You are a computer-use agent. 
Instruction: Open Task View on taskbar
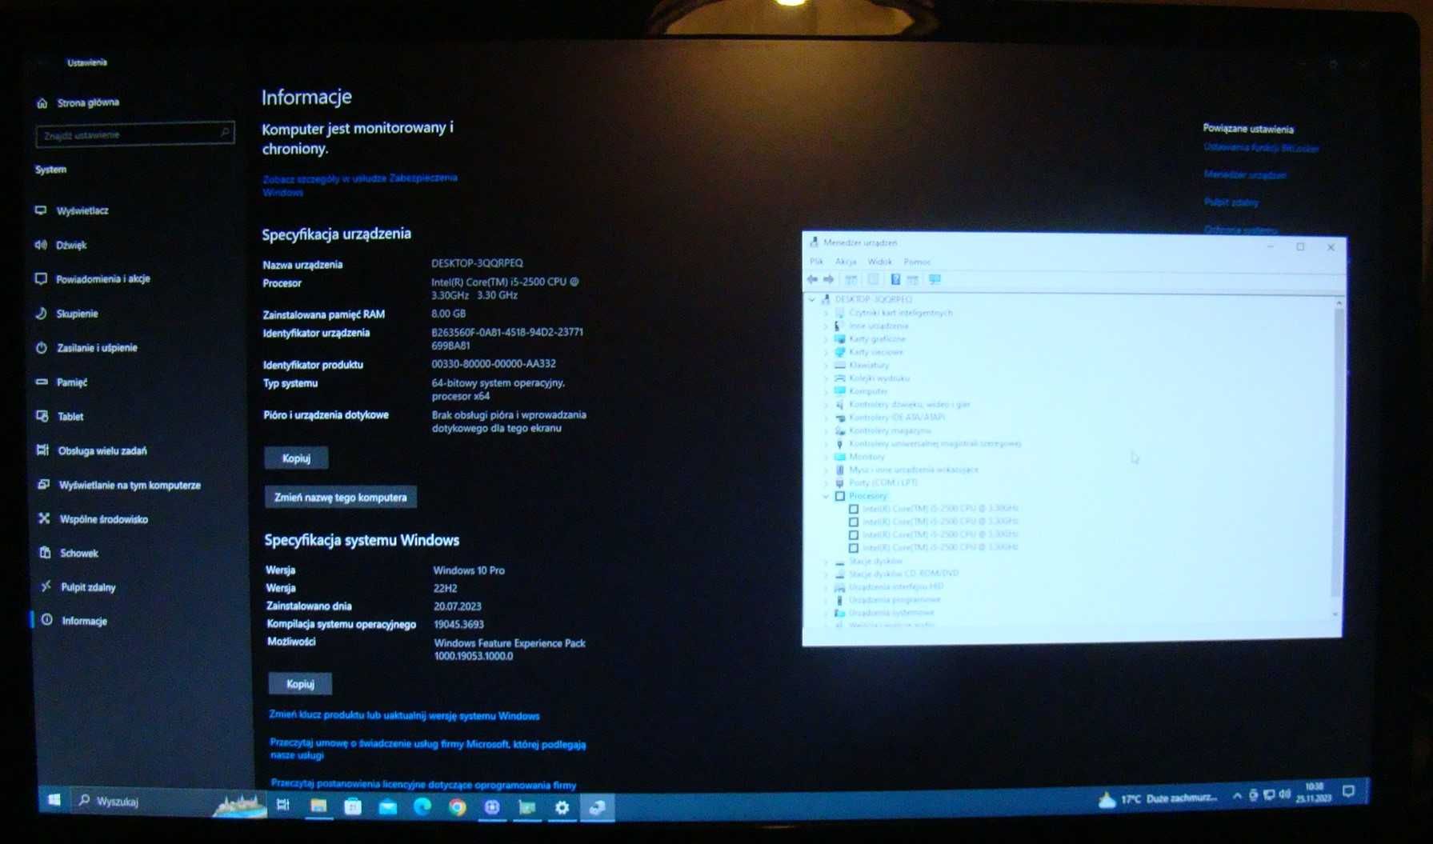click(x=283, y=805)
